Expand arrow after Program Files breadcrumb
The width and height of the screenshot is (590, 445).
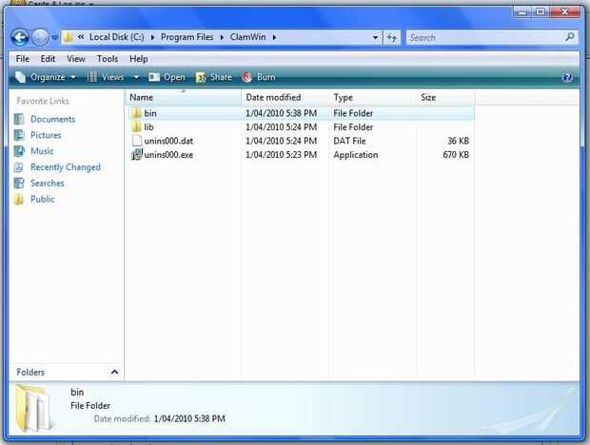click(222, 37)
